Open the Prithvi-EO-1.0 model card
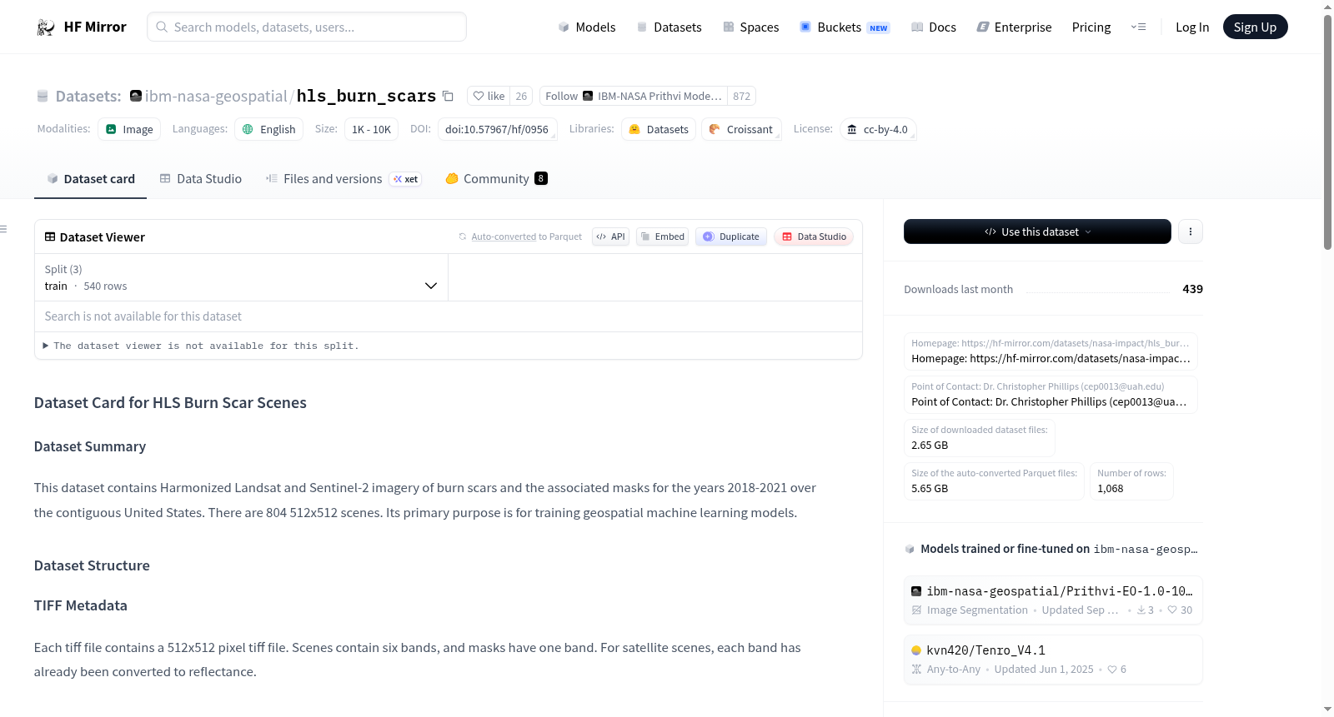Viewport: 1334px width, 717px height. click(1053, 600)
